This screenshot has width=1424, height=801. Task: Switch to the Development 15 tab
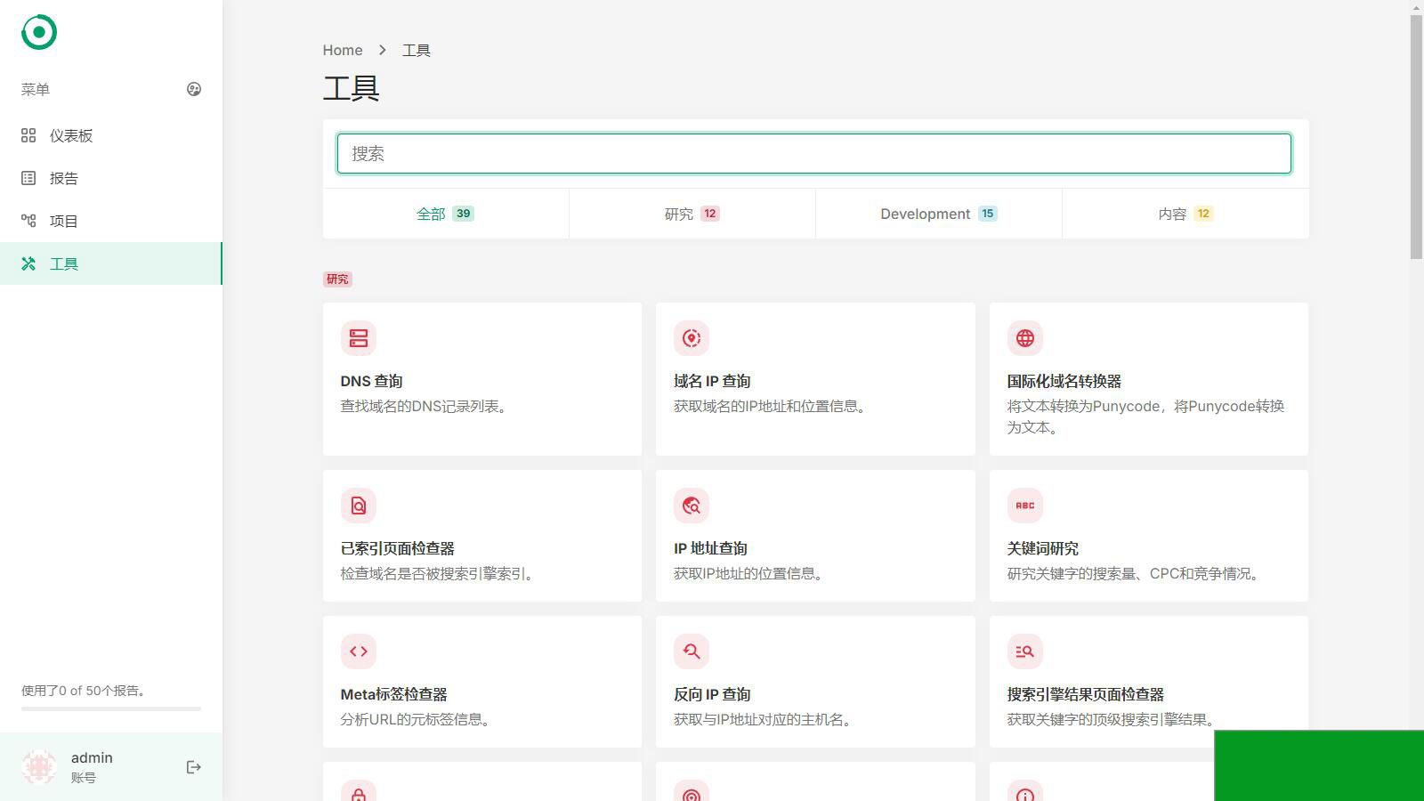tap(939, 214)
